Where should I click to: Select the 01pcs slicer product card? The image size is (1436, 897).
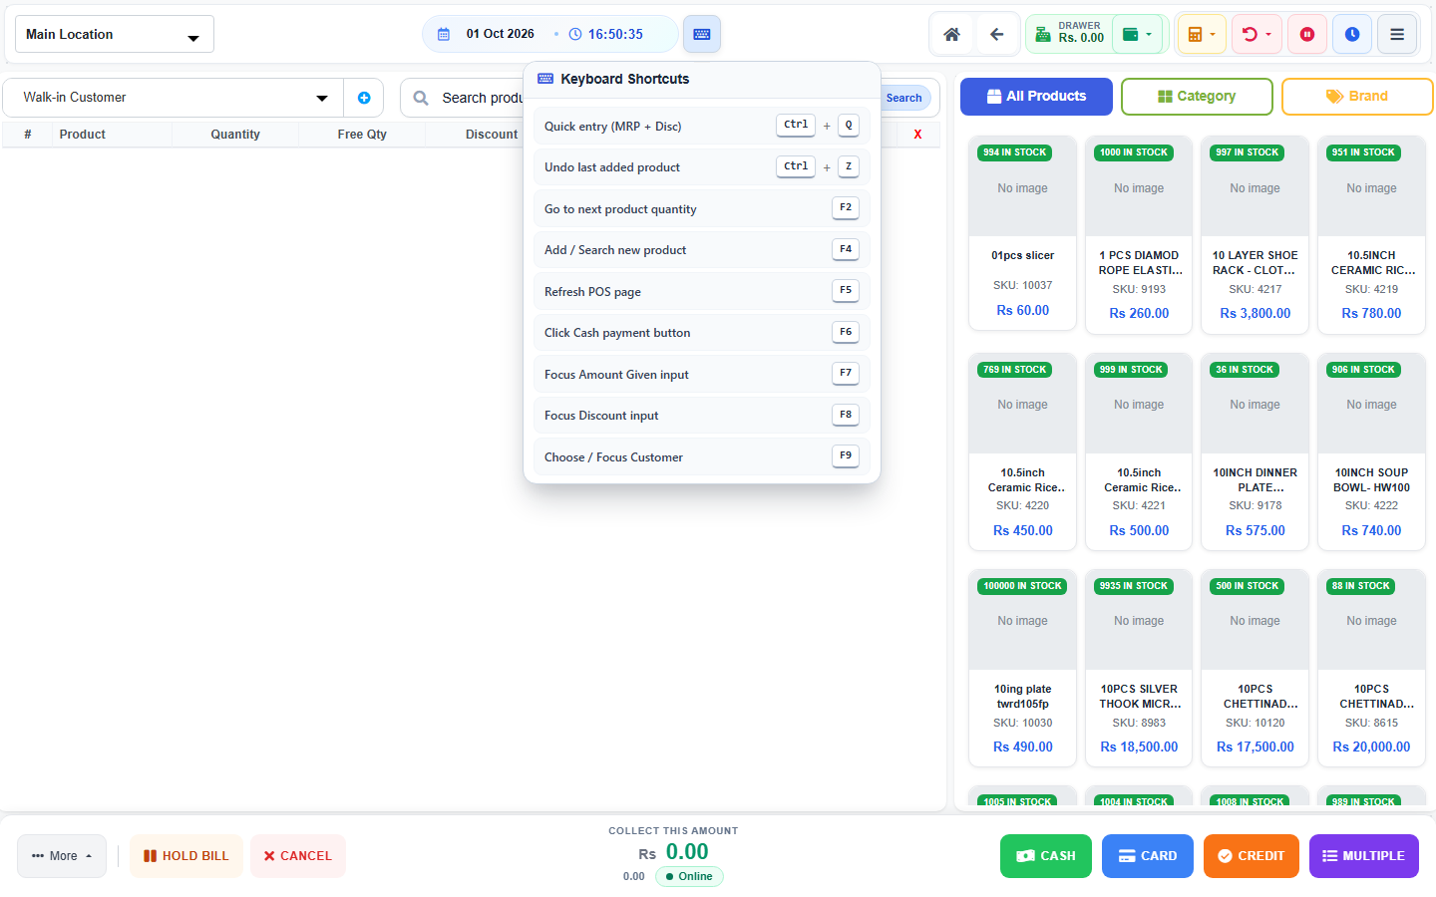1023,233
